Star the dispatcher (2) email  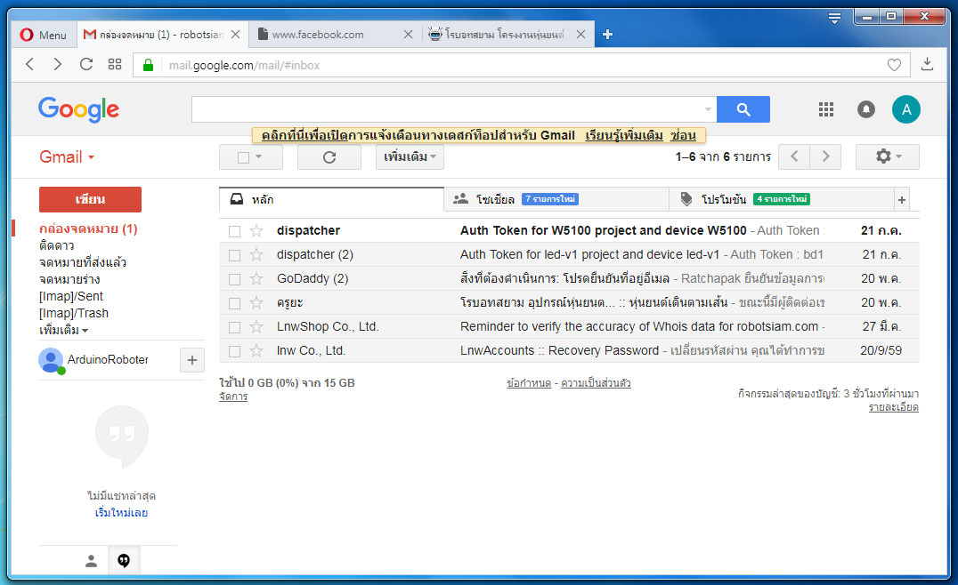point(256,254)
